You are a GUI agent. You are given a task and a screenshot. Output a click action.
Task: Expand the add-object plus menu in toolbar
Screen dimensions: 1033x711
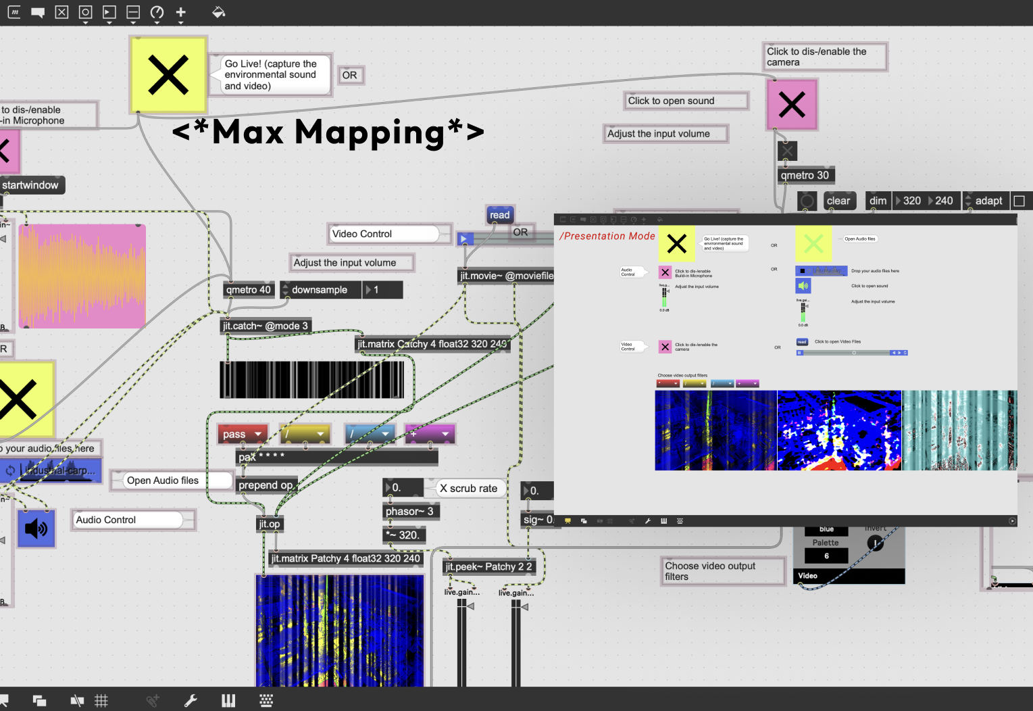pos(180,12)
